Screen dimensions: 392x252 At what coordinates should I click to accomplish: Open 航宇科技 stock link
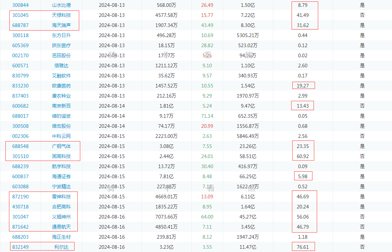point(61,166)
